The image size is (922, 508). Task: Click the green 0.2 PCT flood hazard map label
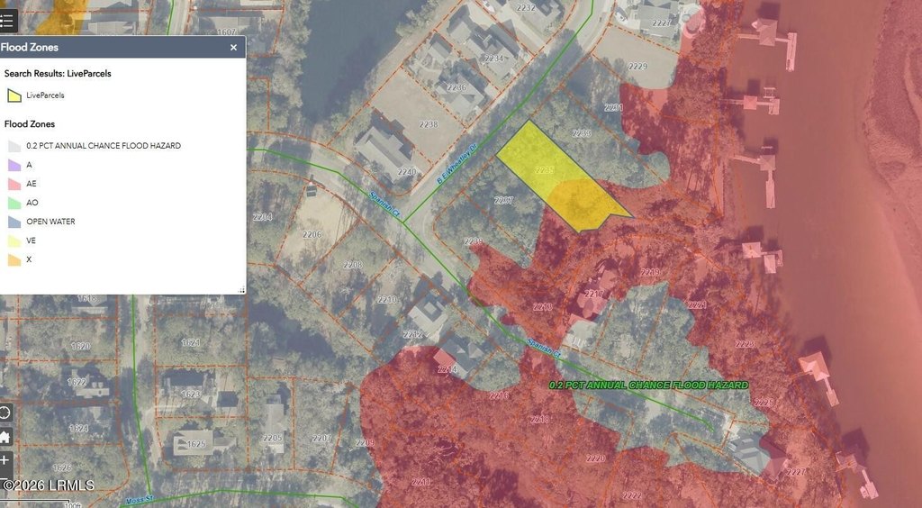648,386
